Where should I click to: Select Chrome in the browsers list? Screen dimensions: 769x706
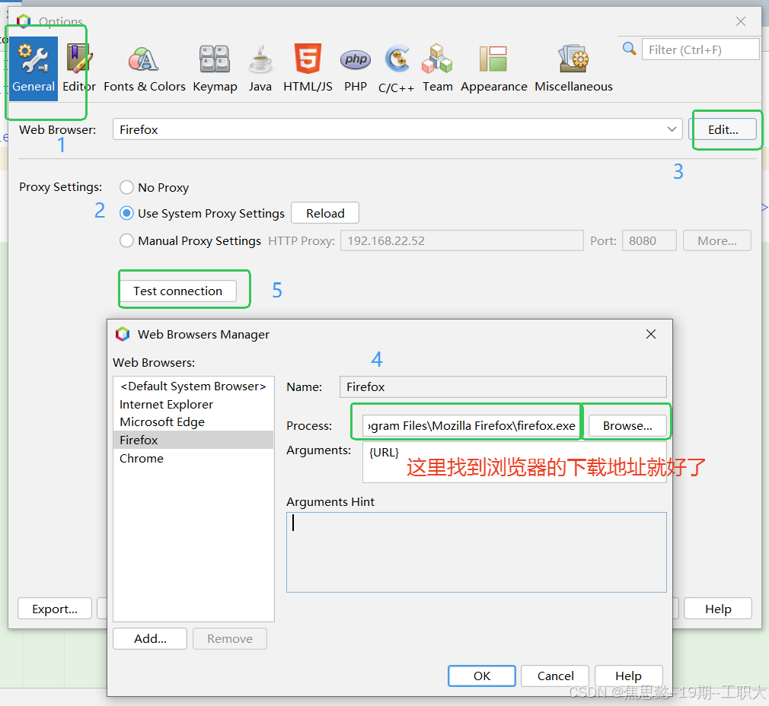[x=193, y=458]
